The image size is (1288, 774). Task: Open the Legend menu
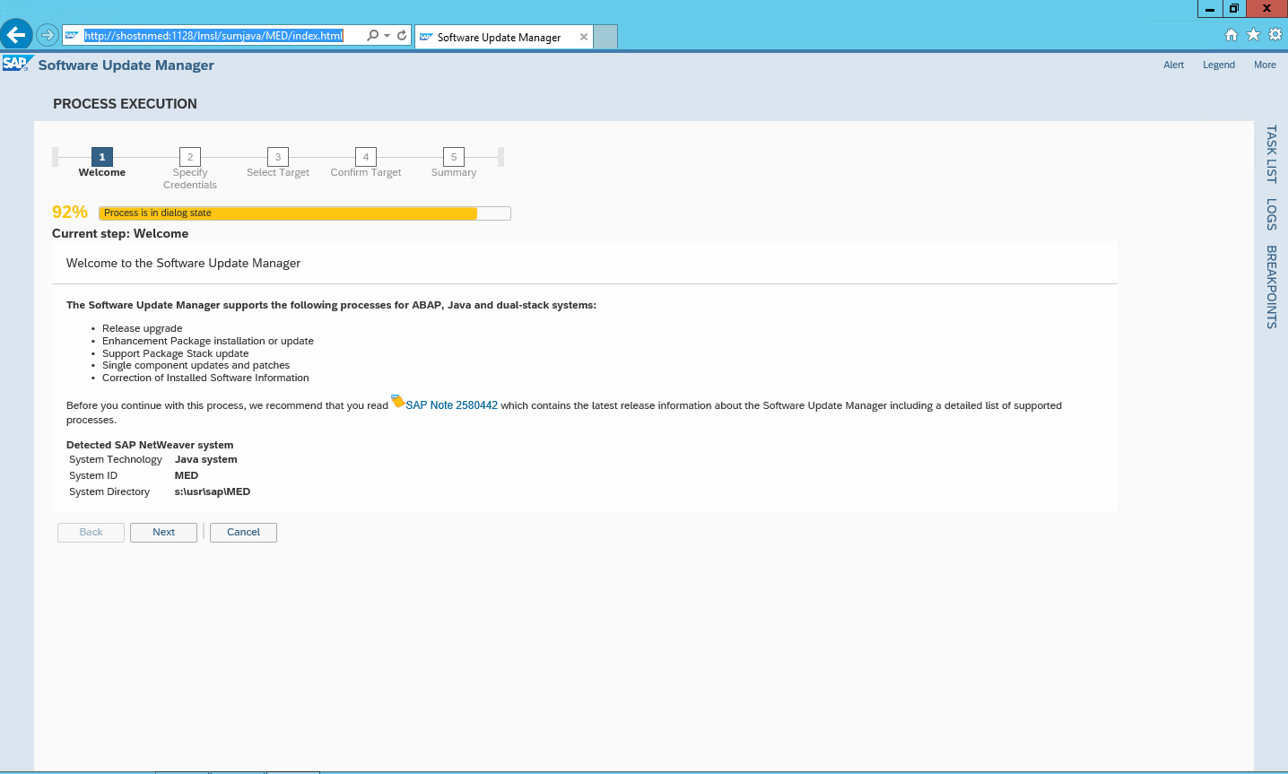click(x=1218, y=65)
